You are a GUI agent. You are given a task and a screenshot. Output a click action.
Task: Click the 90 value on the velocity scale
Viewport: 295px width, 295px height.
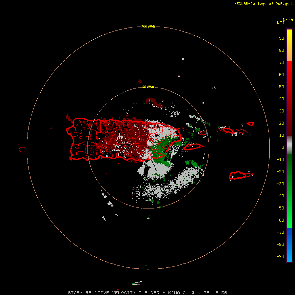[282, 38]
